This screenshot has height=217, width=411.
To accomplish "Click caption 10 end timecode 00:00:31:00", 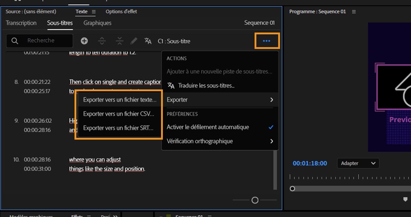I will pyautogui.click(x=38, y=169).
